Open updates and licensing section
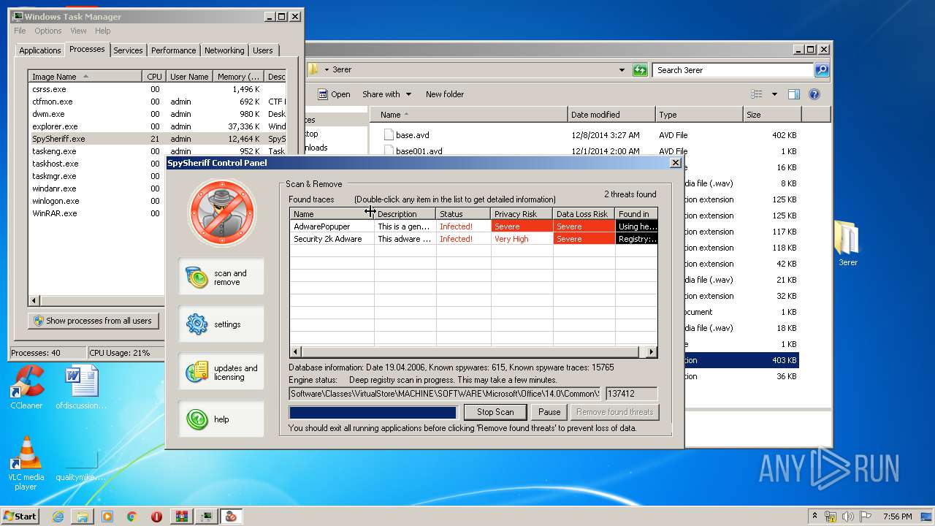The image size is (935, 526). [x=221, y=372]
